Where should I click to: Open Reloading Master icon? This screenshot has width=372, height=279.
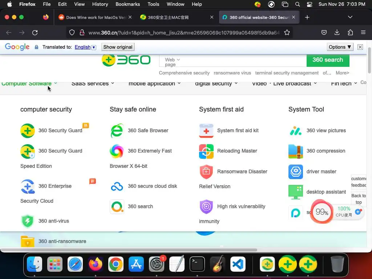coord(206,151)
